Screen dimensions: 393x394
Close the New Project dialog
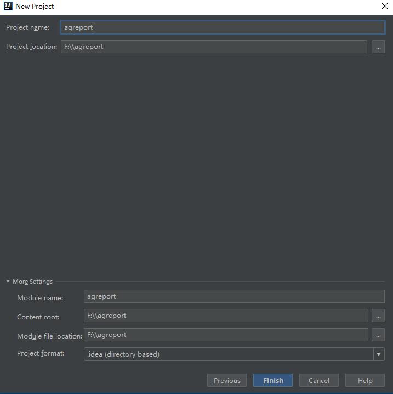(x=384, y=7)
